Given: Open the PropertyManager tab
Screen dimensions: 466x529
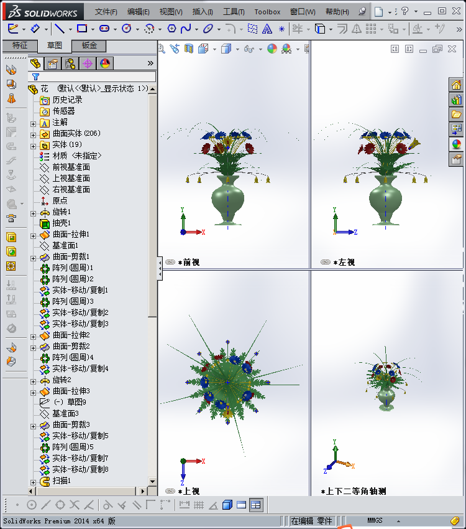Looking at the screenshot, I should pyautogui.click(x=53, y=63).
